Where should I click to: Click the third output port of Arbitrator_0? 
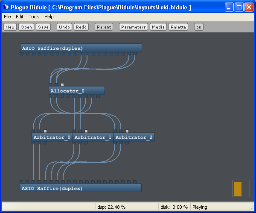(x=45, y=143)
